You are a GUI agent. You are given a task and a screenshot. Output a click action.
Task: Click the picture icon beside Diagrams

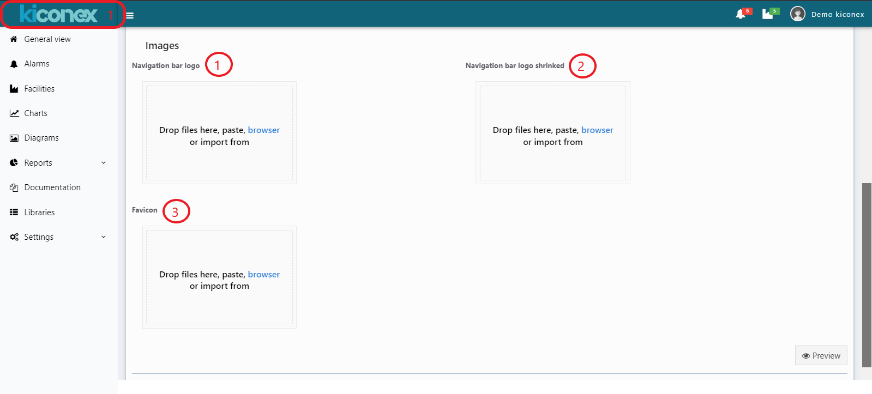(14, 138)
